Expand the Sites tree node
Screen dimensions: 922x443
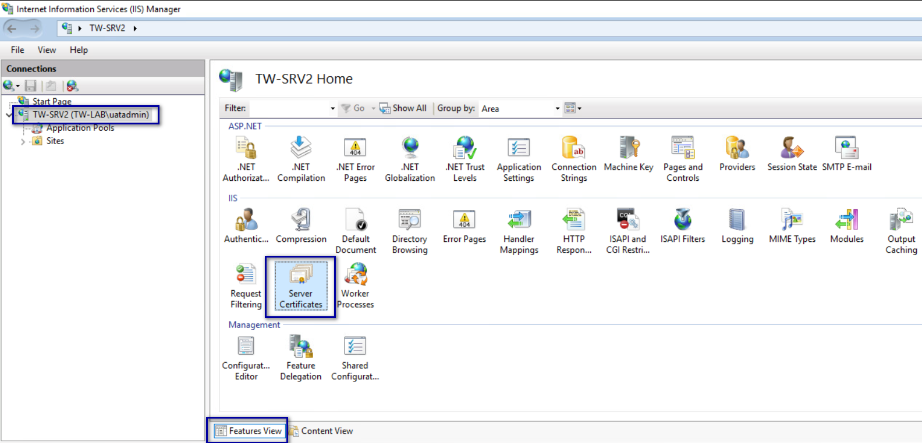23,141
